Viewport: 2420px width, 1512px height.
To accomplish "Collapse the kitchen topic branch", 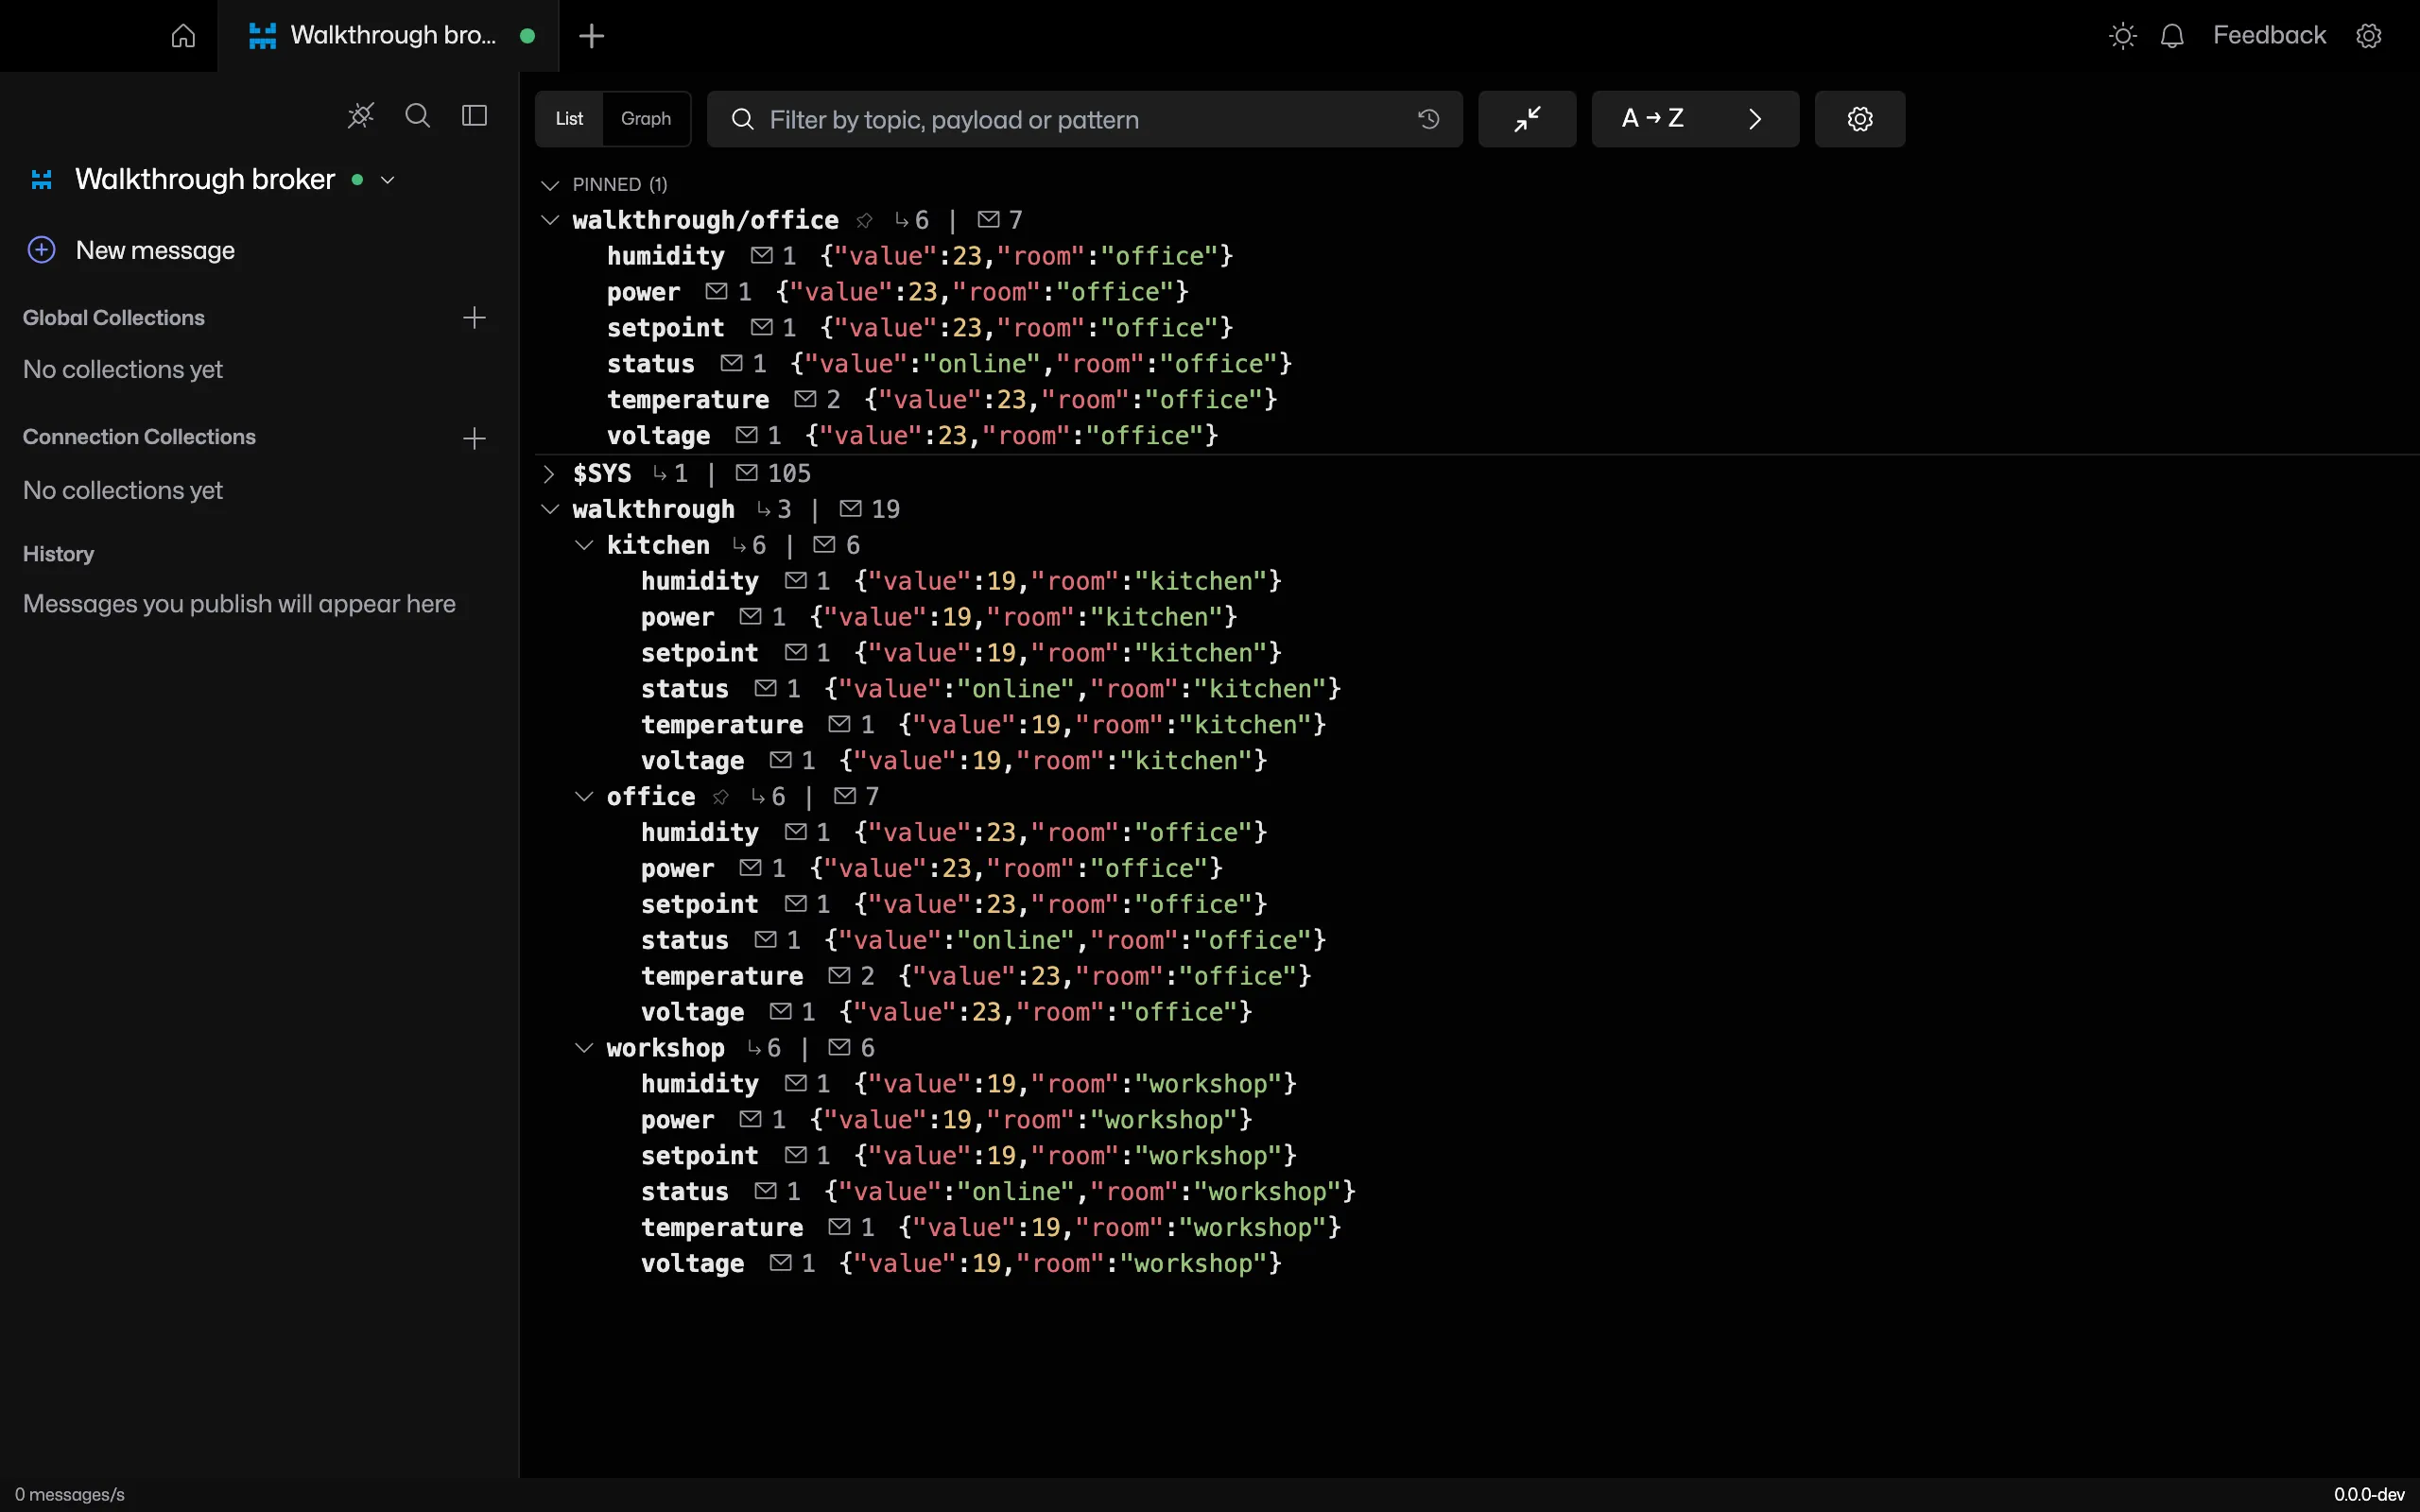I will point(584,545).
